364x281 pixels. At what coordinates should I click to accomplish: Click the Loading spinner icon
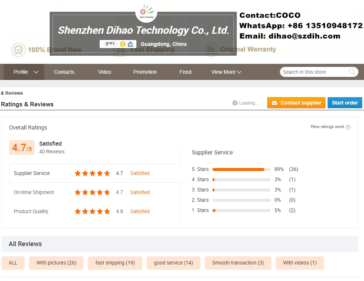pyautogui.click(x=235, y=103)
